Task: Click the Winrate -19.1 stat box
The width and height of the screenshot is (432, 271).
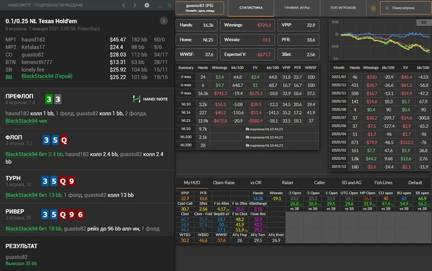Action: [x=247, y=39]
